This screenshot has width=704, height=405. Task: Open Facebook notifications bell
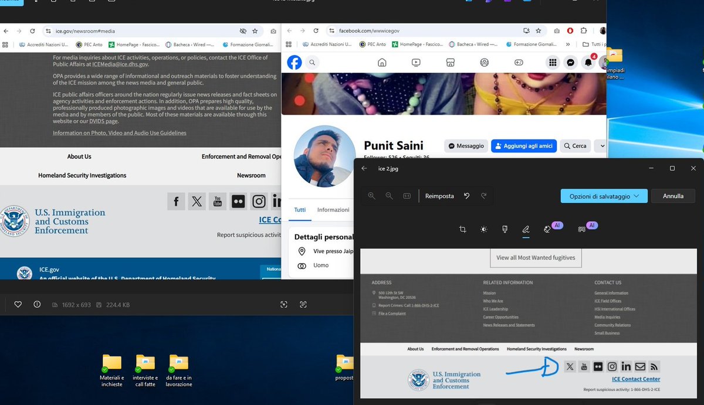click(588, 62)
